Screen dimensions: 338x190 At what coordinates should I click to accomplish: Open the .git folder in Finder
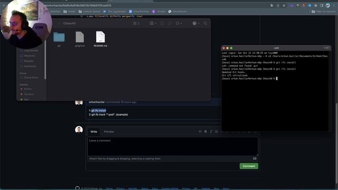coord(59,37)
